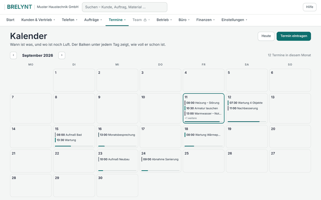Open the 10:00 Aufmaß Neubau appointment
This screenshot has height=200, width=321.
pyautogui.click(x=117, y=159)
